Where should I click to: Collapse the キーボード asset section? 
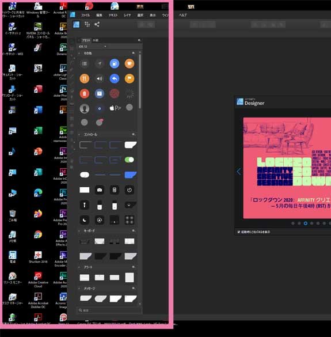(79, 230)
